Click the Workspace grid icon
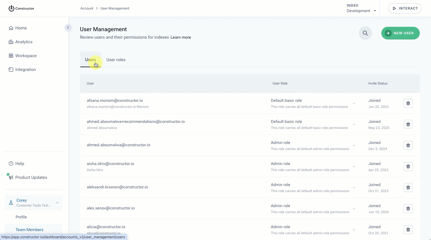Image resolution: width=431 pixels, height=240 pixels. [x=11, y=56]
